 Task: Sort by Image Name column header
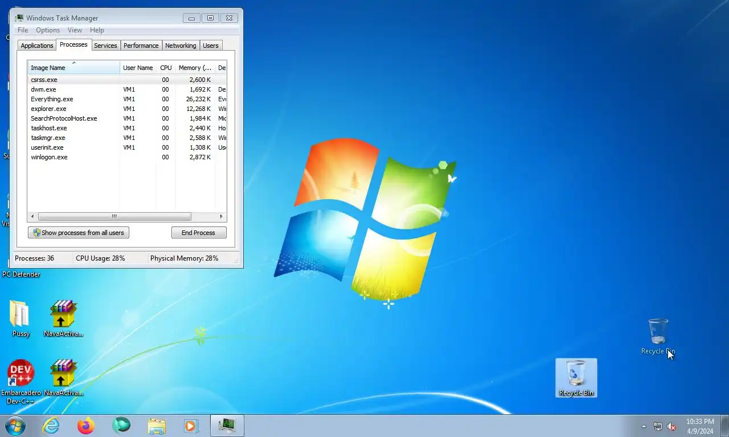[x=74, y=68]
